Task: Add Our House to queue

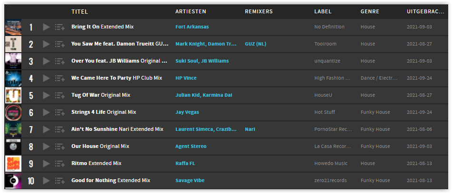Action: tap(60, 147)
